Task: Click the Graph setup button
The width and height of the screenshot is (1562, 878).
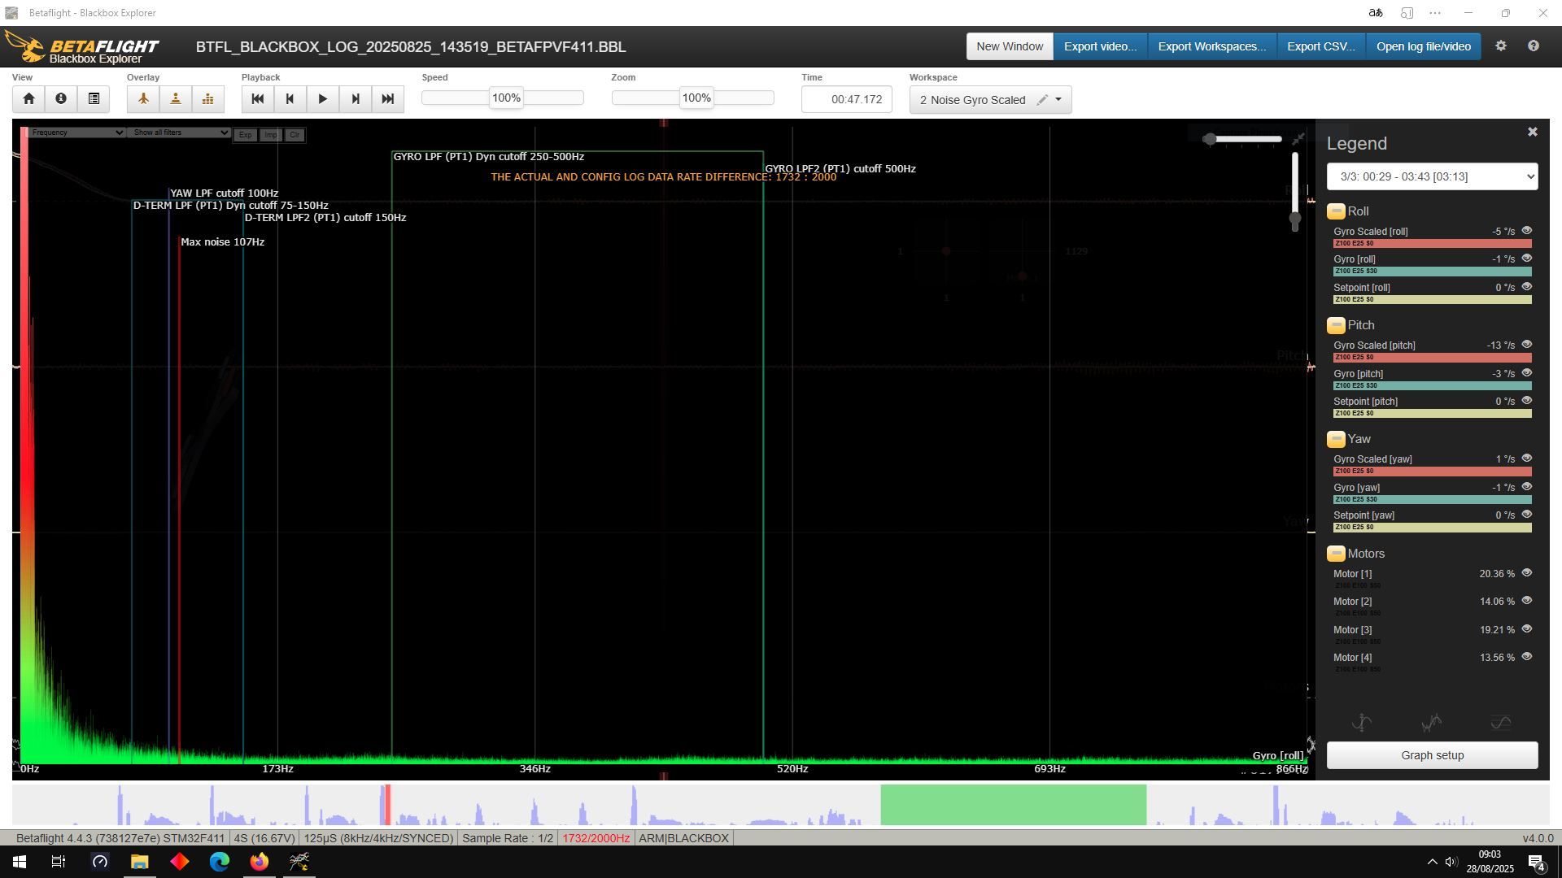Action: (x=1432, y=755)
